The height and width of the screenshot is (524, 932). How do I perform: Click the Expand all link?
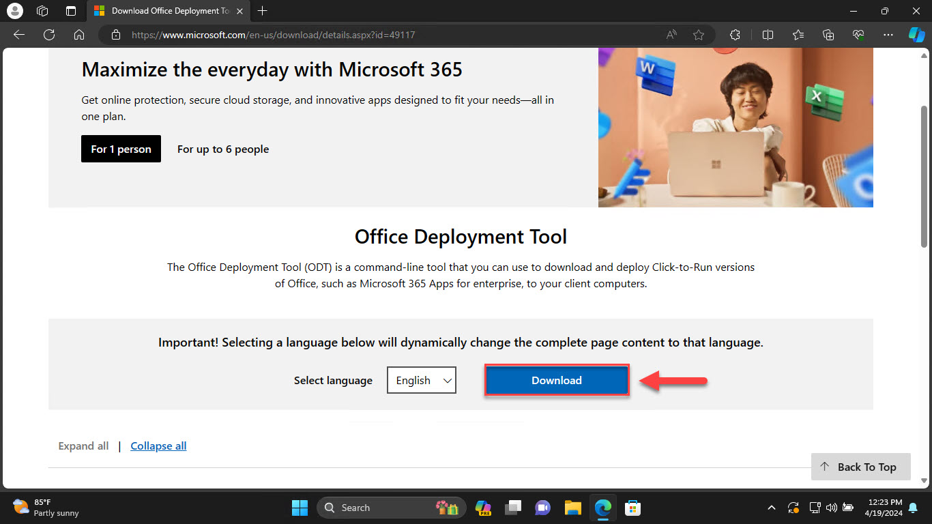click(83, 446)
